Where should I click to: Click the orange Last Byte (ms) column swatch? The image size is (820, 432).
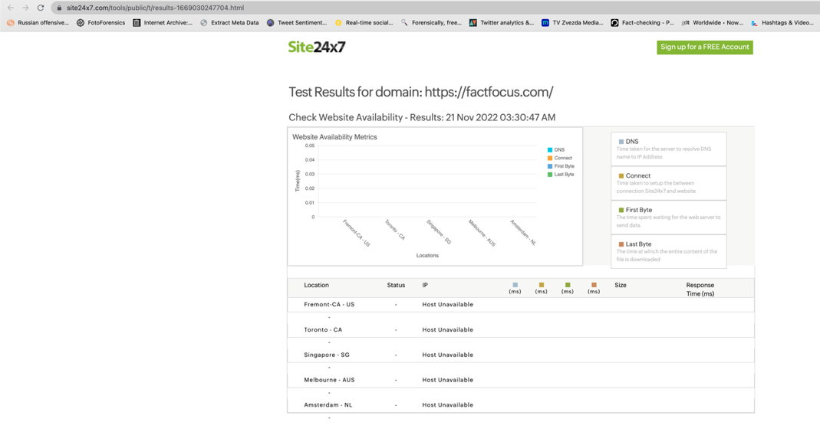(x=594, y=285)
